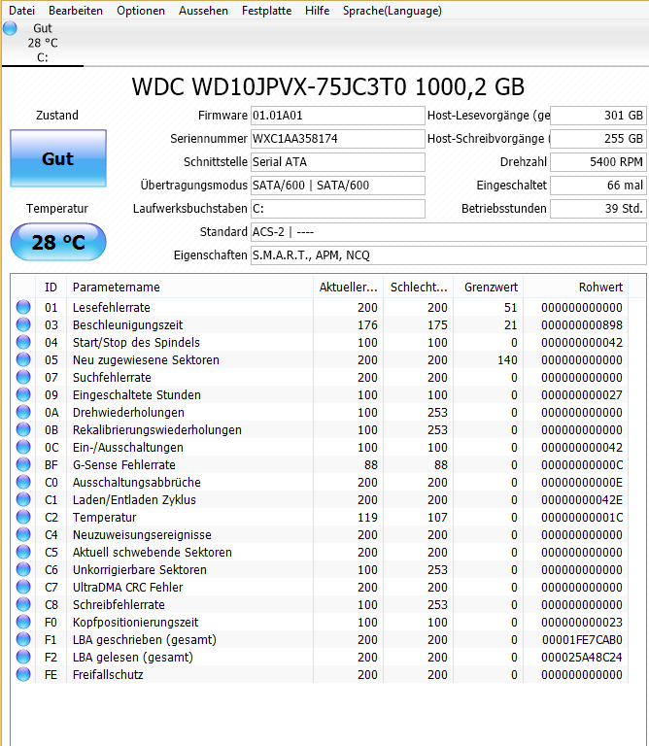
Task: Select the Rohwert 000025A48C24 cell
Action: [x=582, y=657]
